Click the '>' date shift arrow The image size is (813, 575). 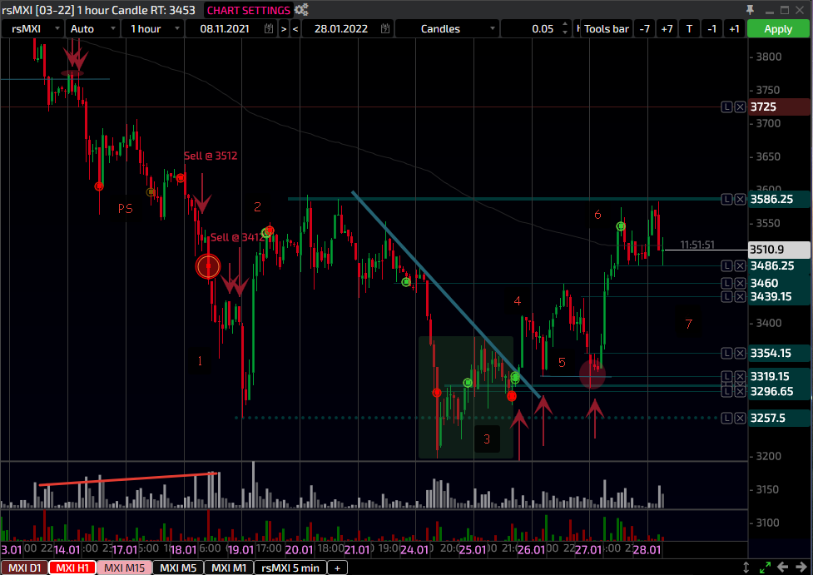click(284, 29)
